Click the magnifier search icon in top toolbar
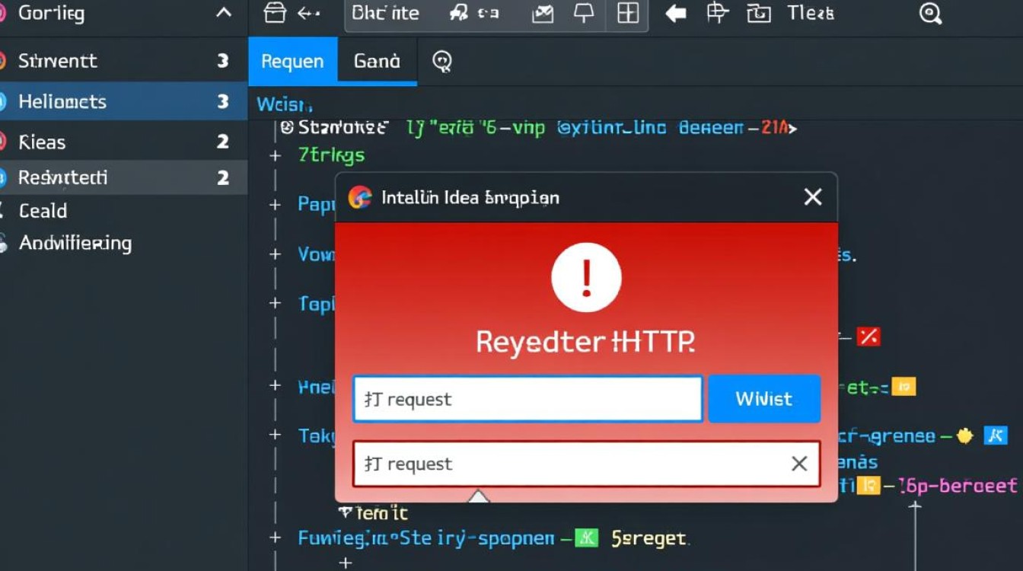Screen dimensions: 1023x571 [930, 14]
